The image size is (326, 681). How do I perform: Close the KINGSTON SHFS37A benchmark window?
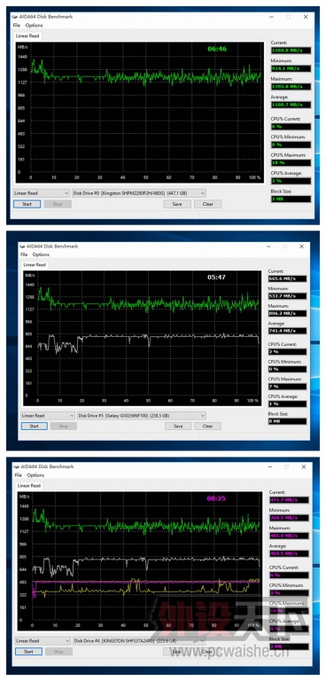coord(304,466)
